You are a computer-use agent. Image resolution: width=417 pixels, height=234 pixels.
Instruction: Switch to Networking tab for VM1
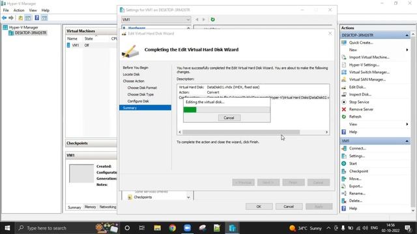[x=108, y=207]
